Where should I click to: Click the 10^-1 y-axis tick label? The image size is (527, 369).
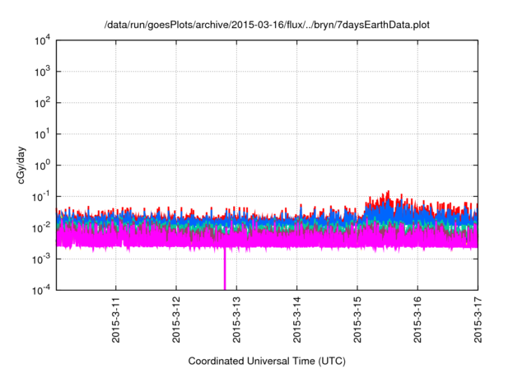[41, 197]
